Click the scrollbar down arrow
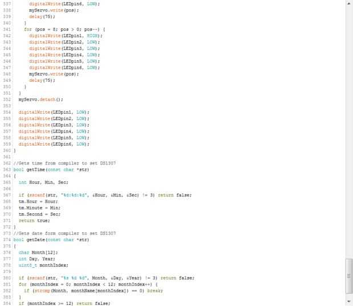 pyautogui.click(x=349, y=301)
